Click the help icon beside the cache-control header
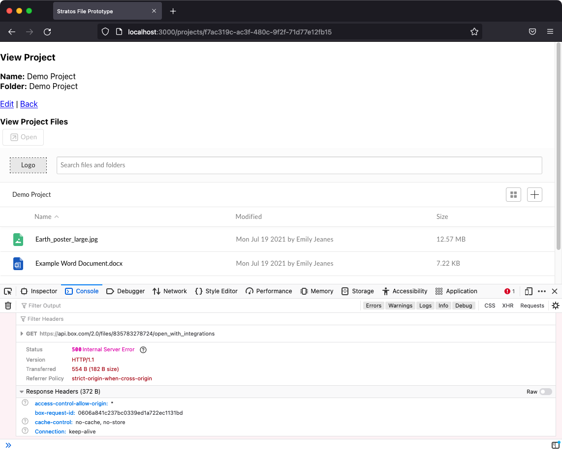This screenshot has height=461, width=562. click(x=25, y=421)
